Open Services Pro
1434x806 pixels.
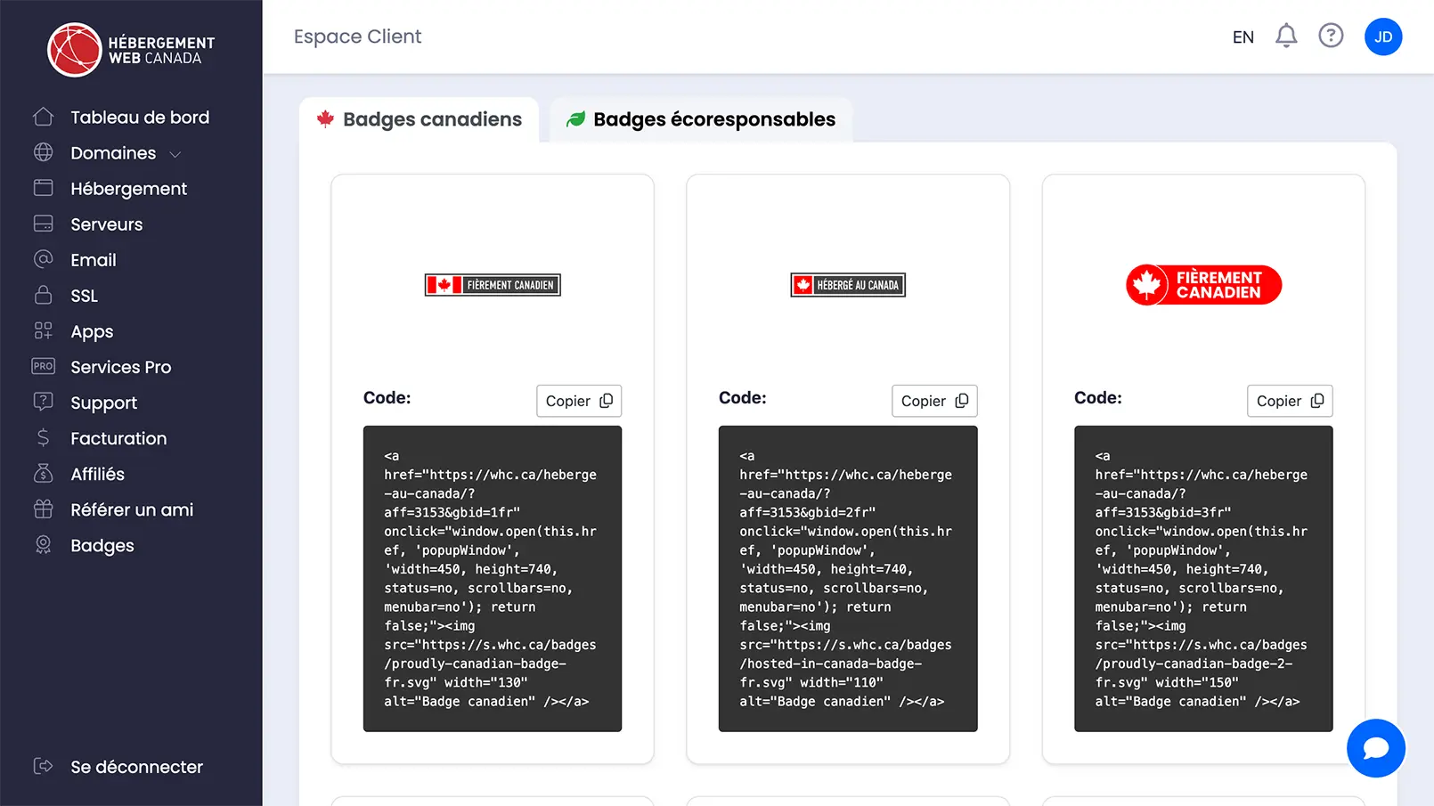pos(121,366)
